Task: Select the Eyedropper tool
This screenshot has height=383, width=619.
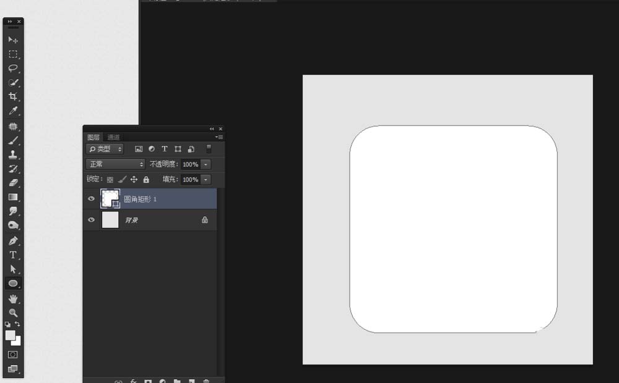Action: [12, 111]
